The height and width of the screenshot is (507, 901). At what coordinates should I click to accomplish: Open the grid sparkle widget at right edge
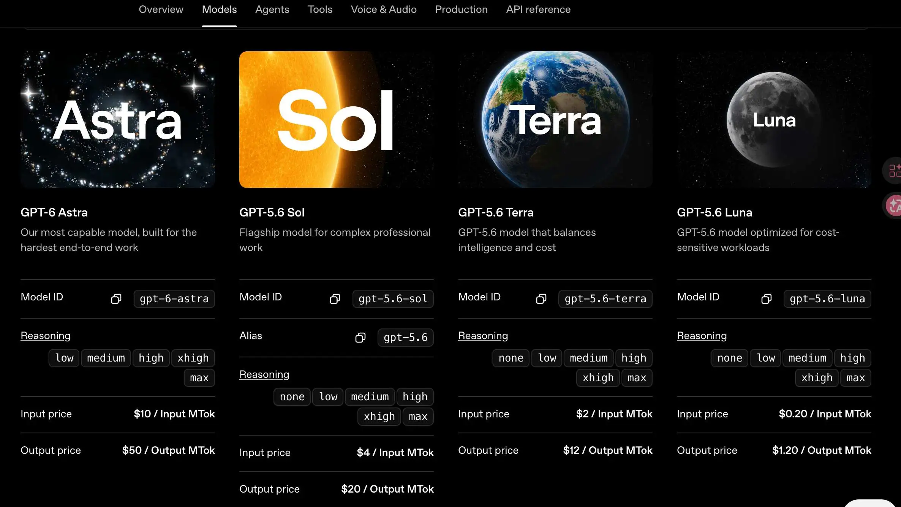(893, 171)
